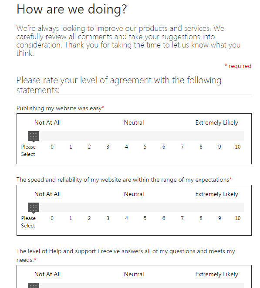Viewport: 260px width, 288px height.
Task: Click the publishing slider track near Neutral
Action: tap(134, 136)
